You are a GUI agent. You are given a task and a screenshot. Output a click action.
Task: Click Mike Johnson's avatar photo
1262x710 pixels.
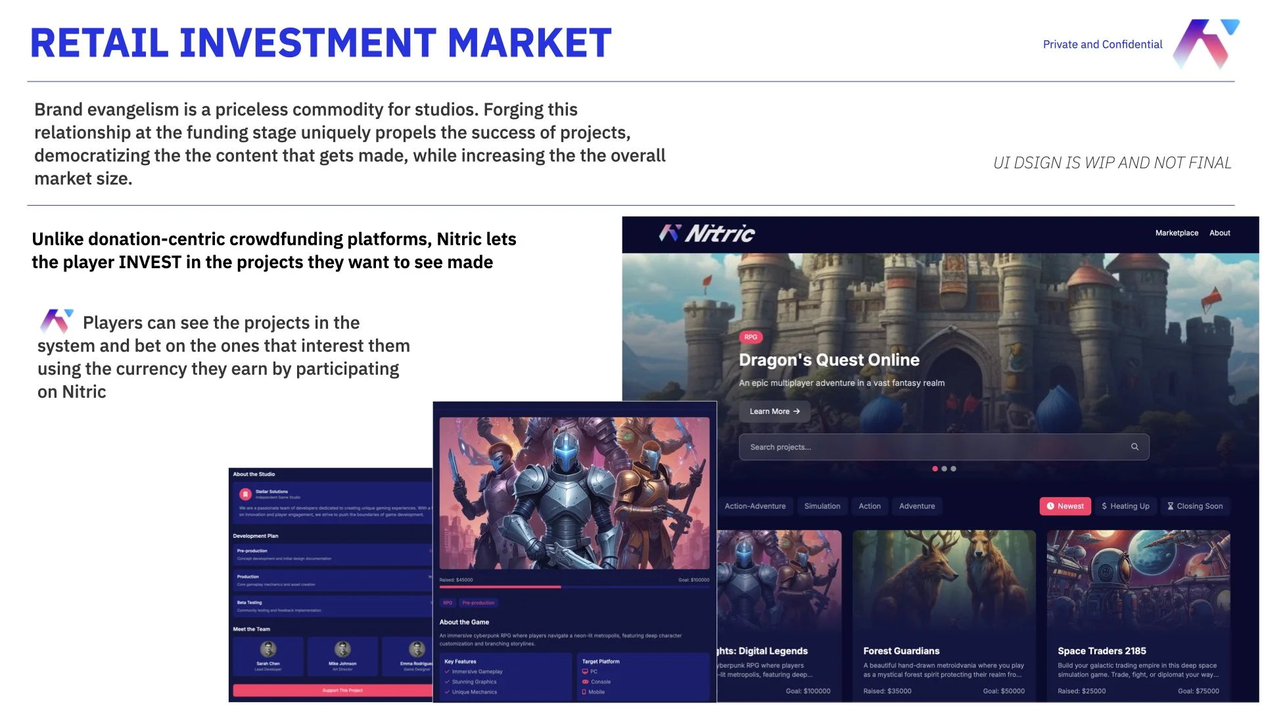[342, 650]
